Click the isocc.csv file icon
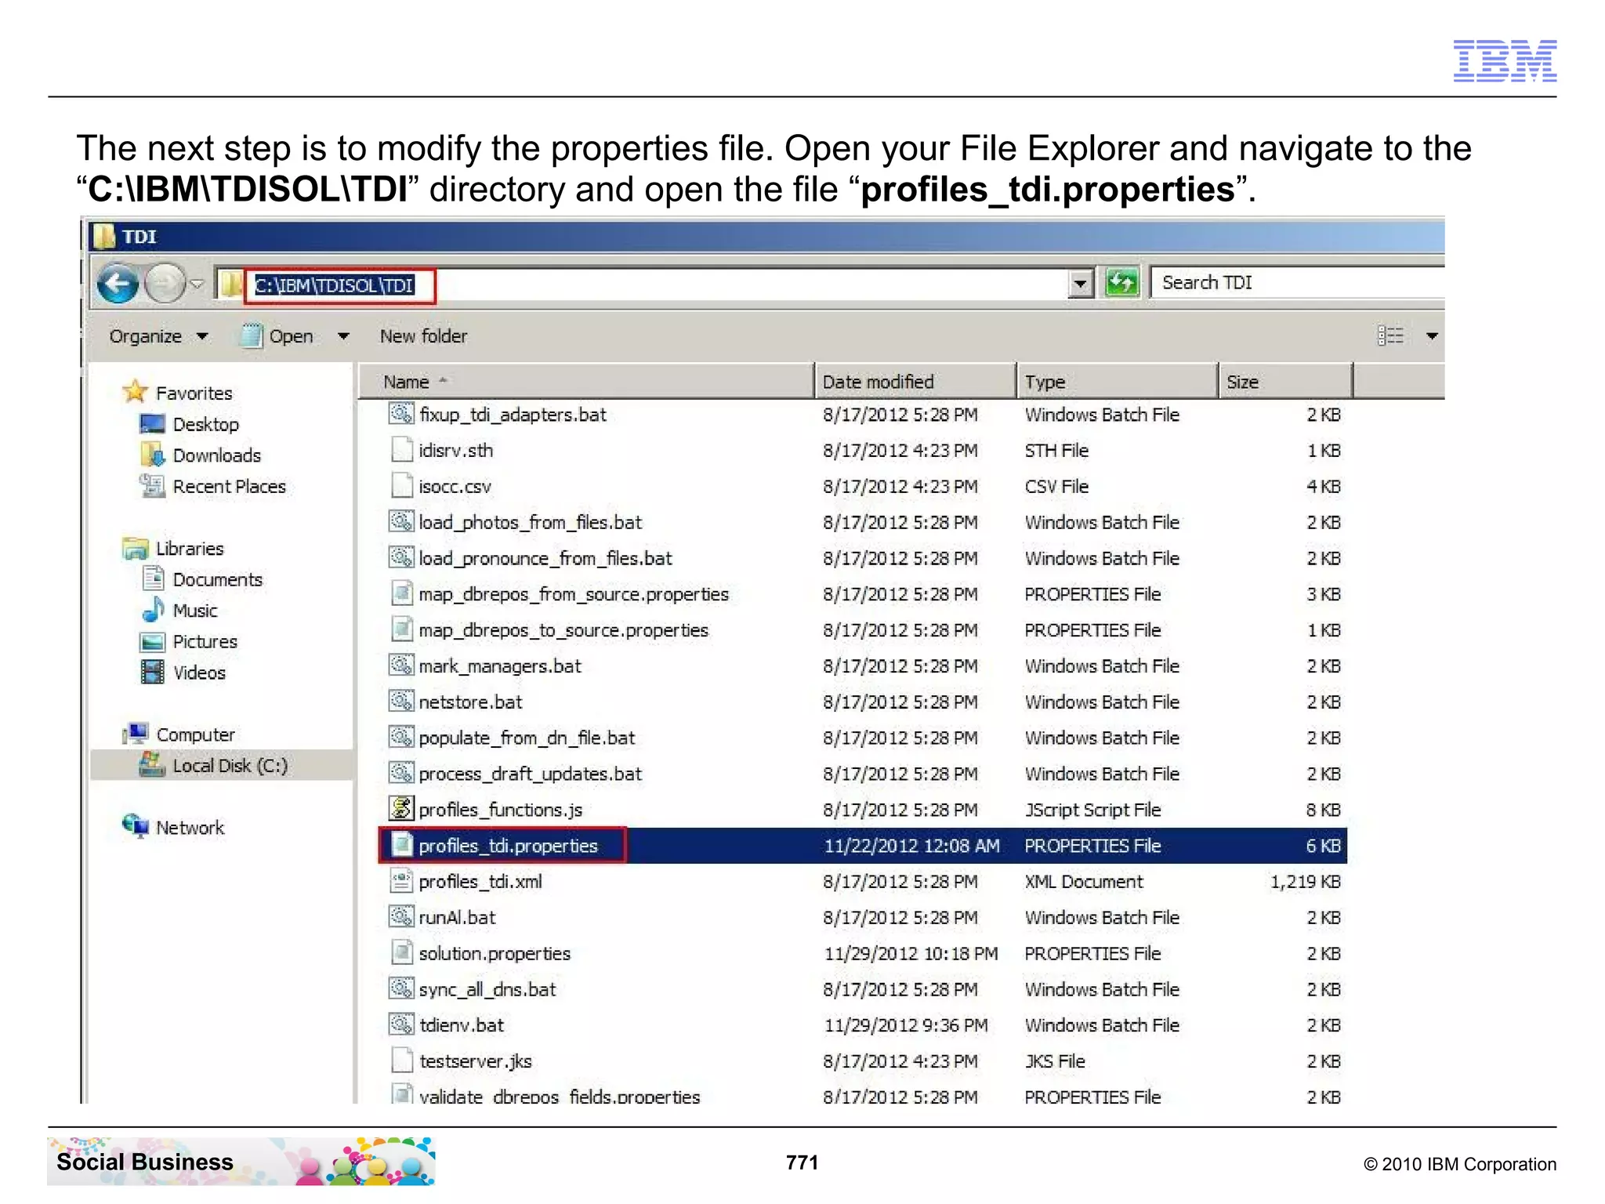The width and height of the screenshot is (1605, 1204). 401,485
